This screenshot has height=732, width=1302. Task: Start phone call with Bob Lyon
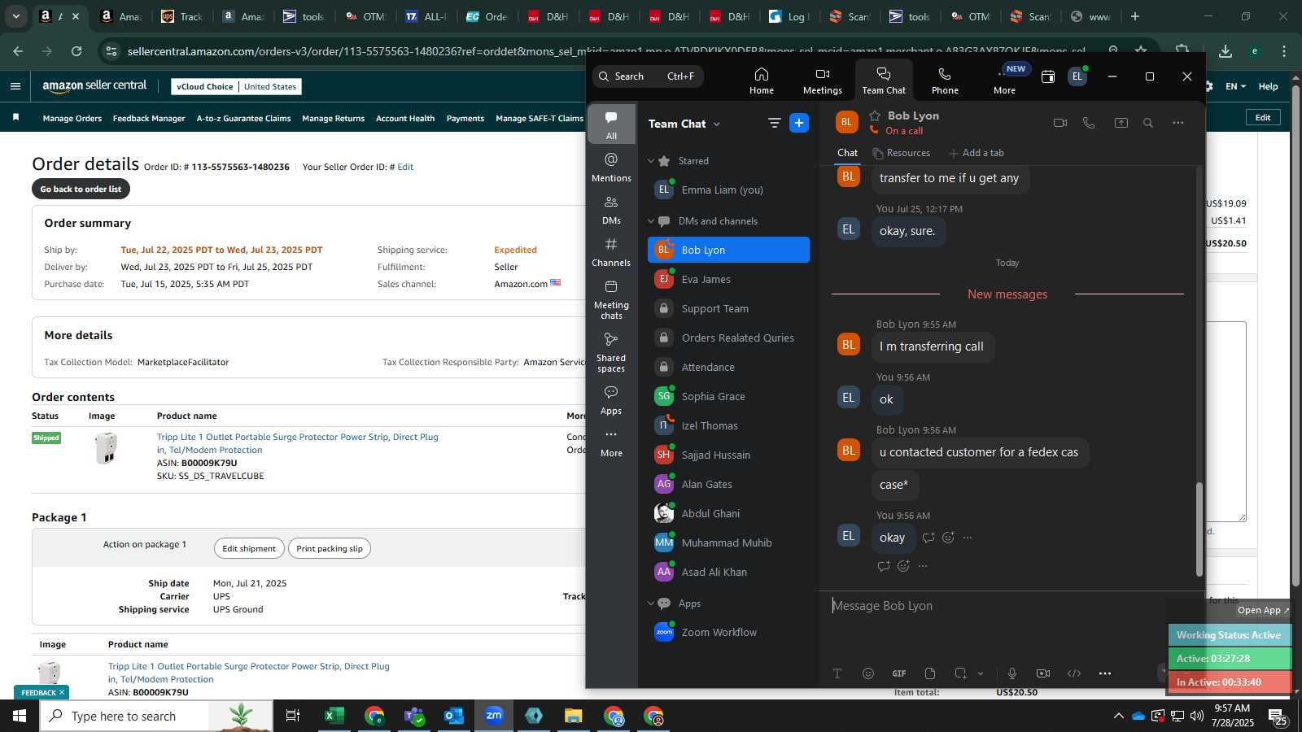pyautogui.click(x=1089, y=123)
